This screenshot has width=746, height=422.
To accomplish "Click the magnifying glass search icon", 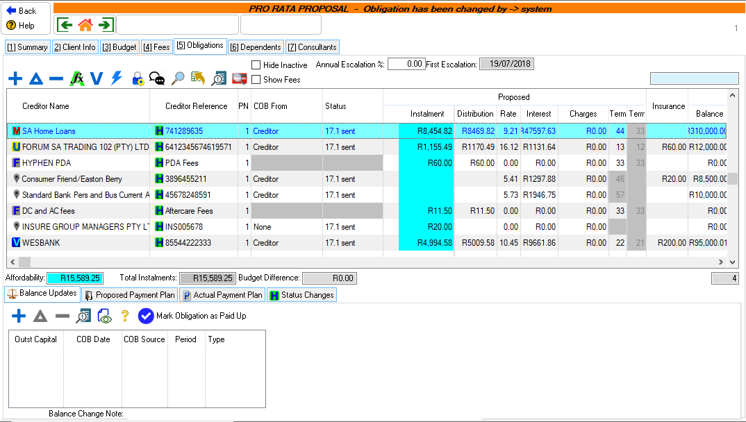I will pos(179,78).
